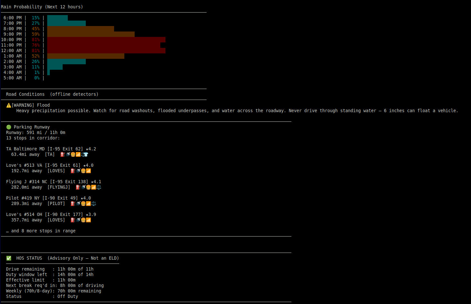Select the shower amenity icon for Love's #513
This screenshot has width=471, height=304.
(x=78, y=171)
